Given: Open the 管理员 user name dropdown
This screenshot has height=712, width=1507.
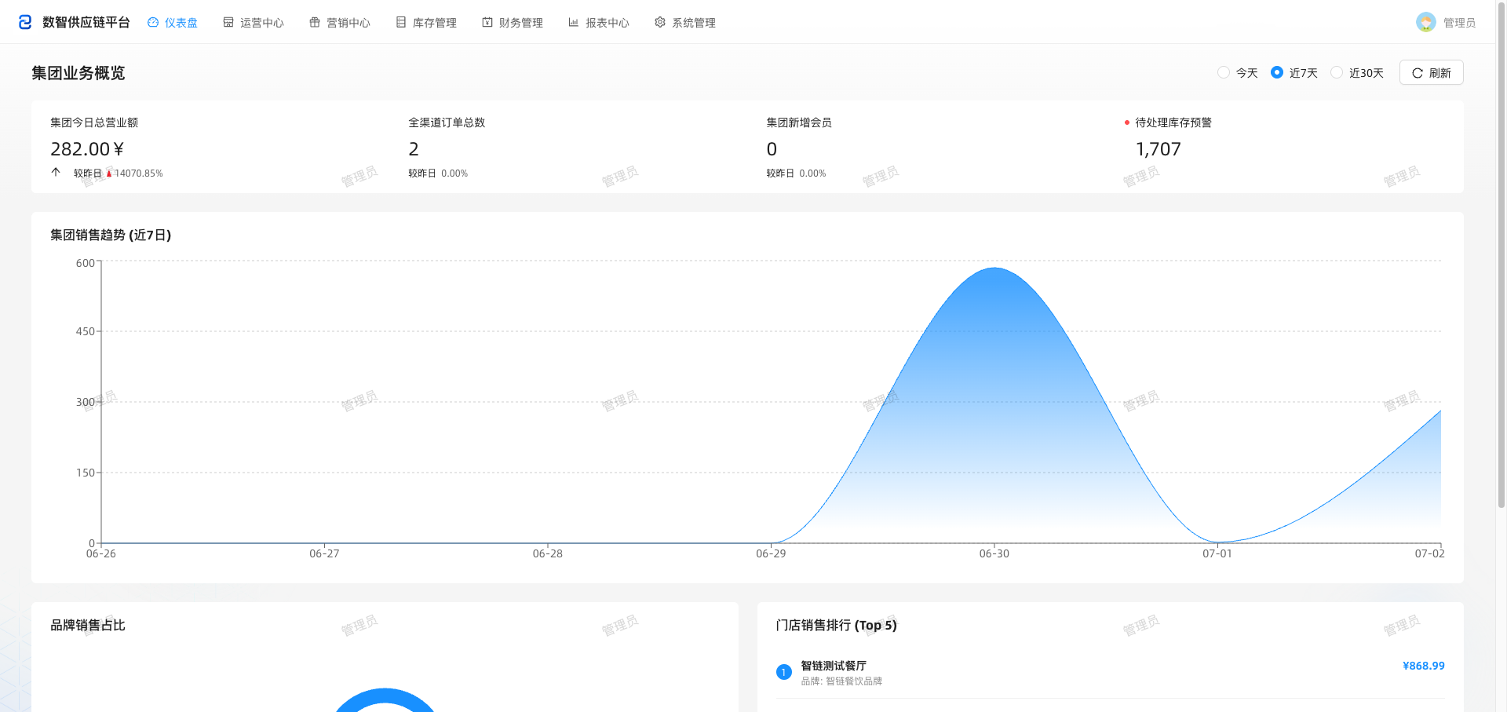Looking at the screenshot, I should [1459, 23].
